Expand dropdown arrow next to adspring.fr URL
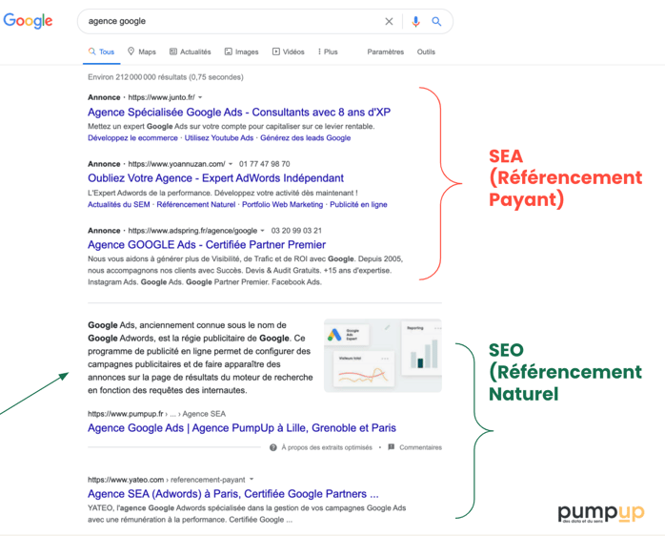665x536 pixels. pyautogui.click(x=263, y=231)
